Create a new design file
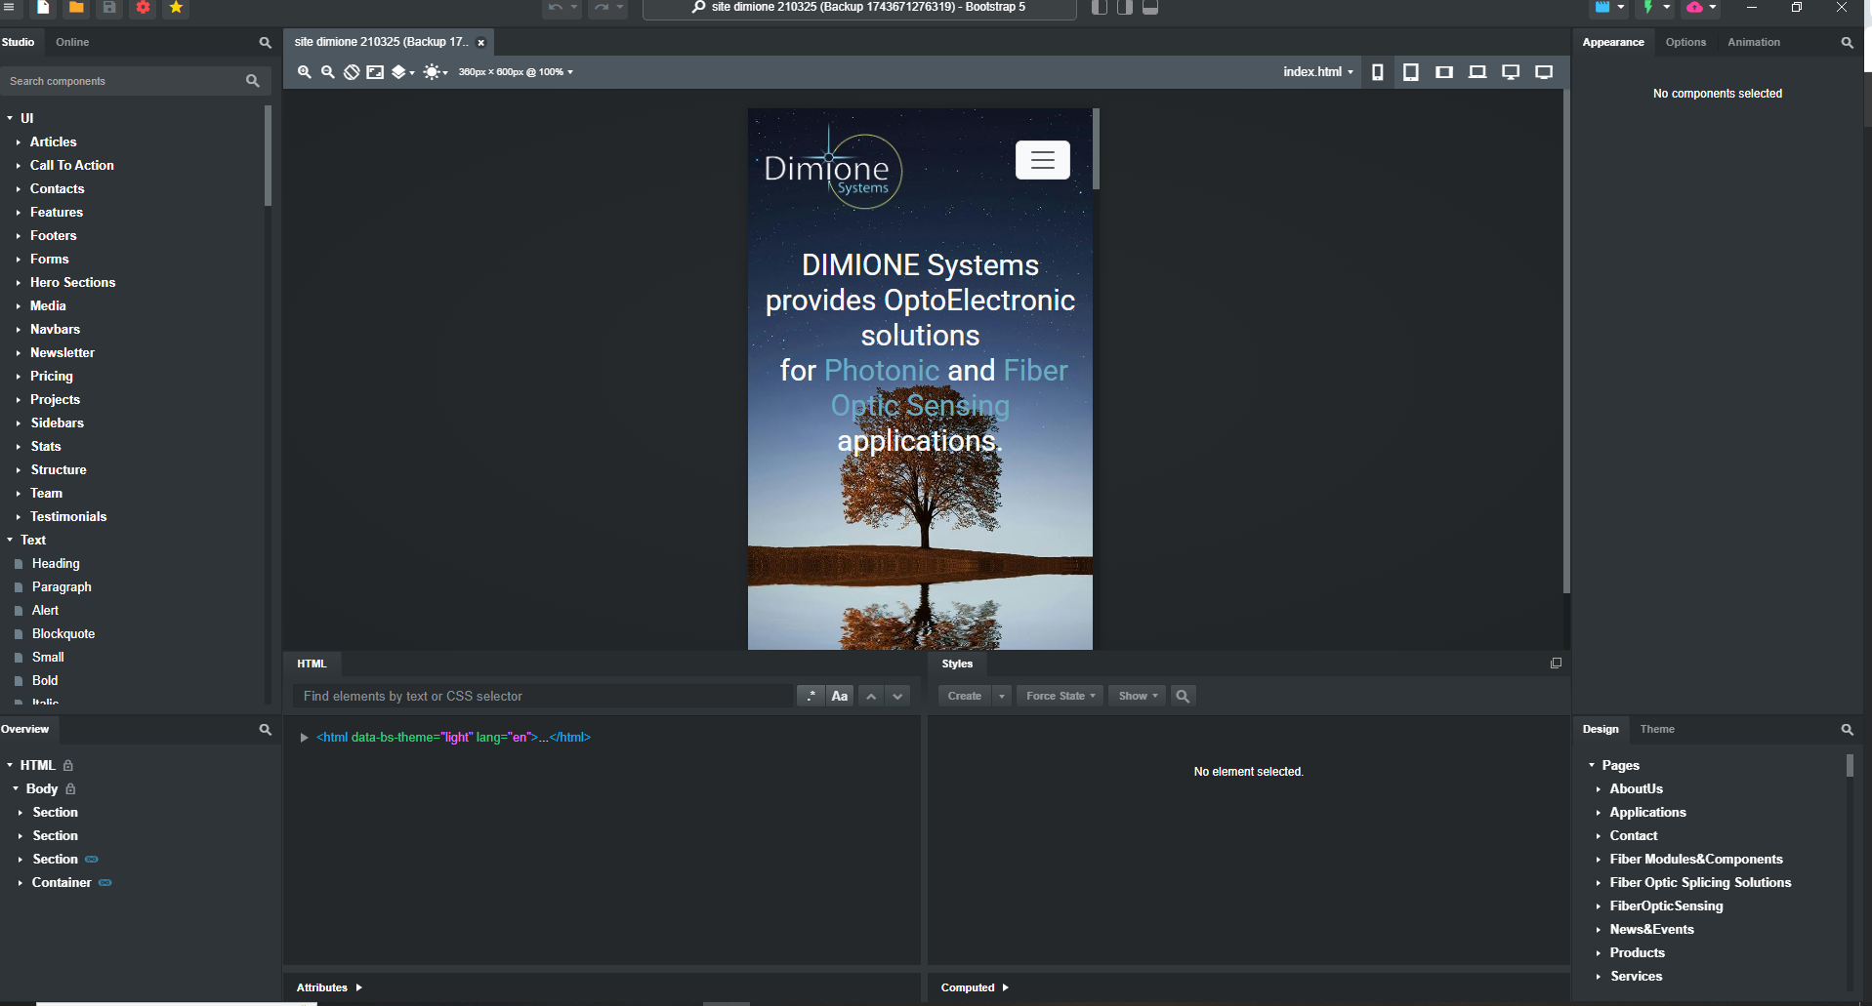This screenshot has width=1872, height=1006. pyautogui.click(x=43, y=7)
